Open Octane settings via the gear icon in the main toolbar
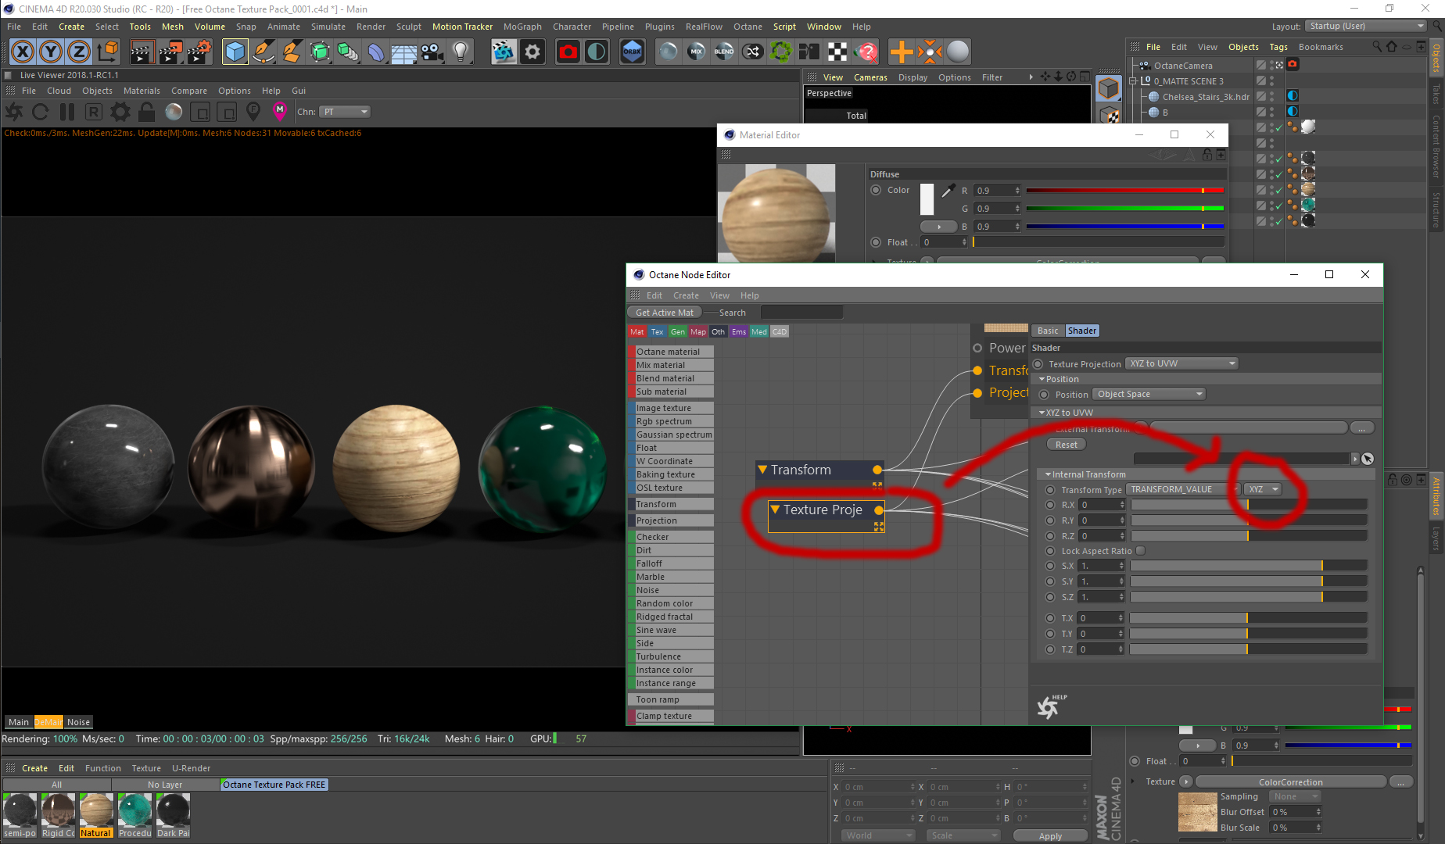Viewport: 1445px width, 844px height. [532, 52]
